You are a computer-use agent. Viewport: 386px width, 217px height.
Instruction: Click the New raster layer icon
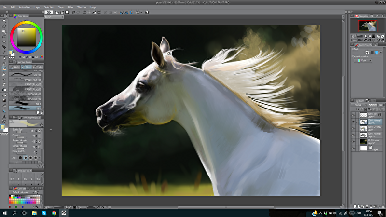tap(355, 207)
